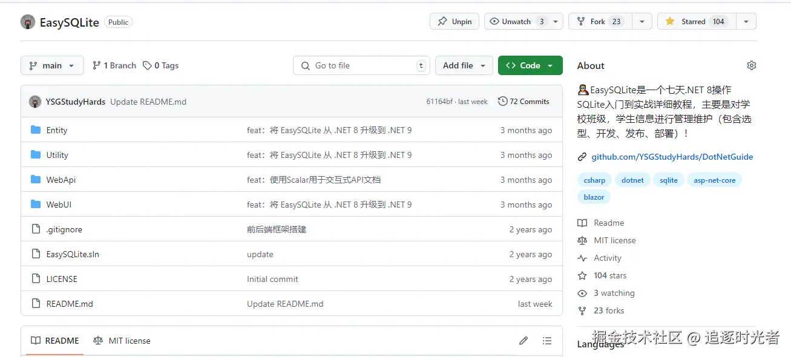791x357 pixels.
Task: Open the README.md file in the list
Action: point(70,304)
